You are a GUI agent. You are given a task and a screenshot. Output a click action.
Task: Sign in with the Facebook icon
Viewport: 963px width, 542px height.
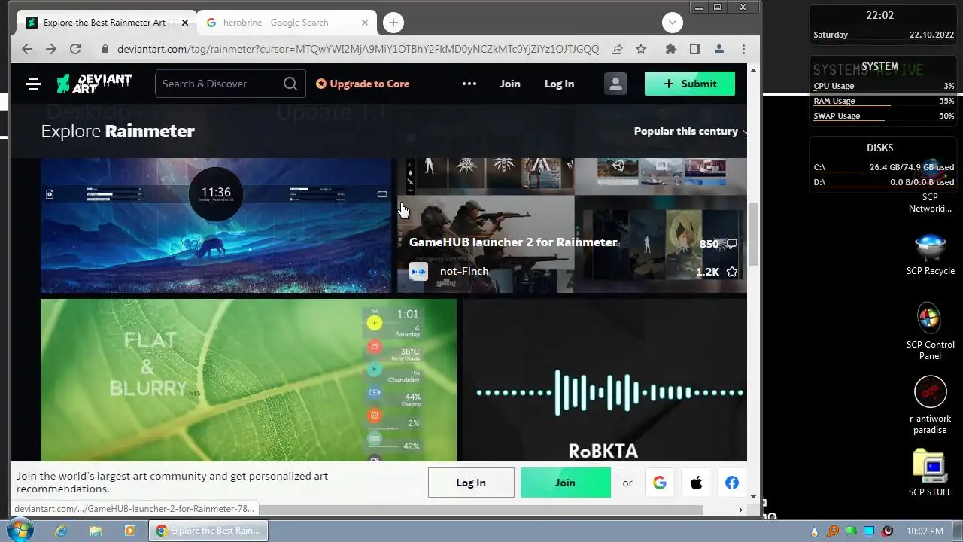tap(732, 483)
